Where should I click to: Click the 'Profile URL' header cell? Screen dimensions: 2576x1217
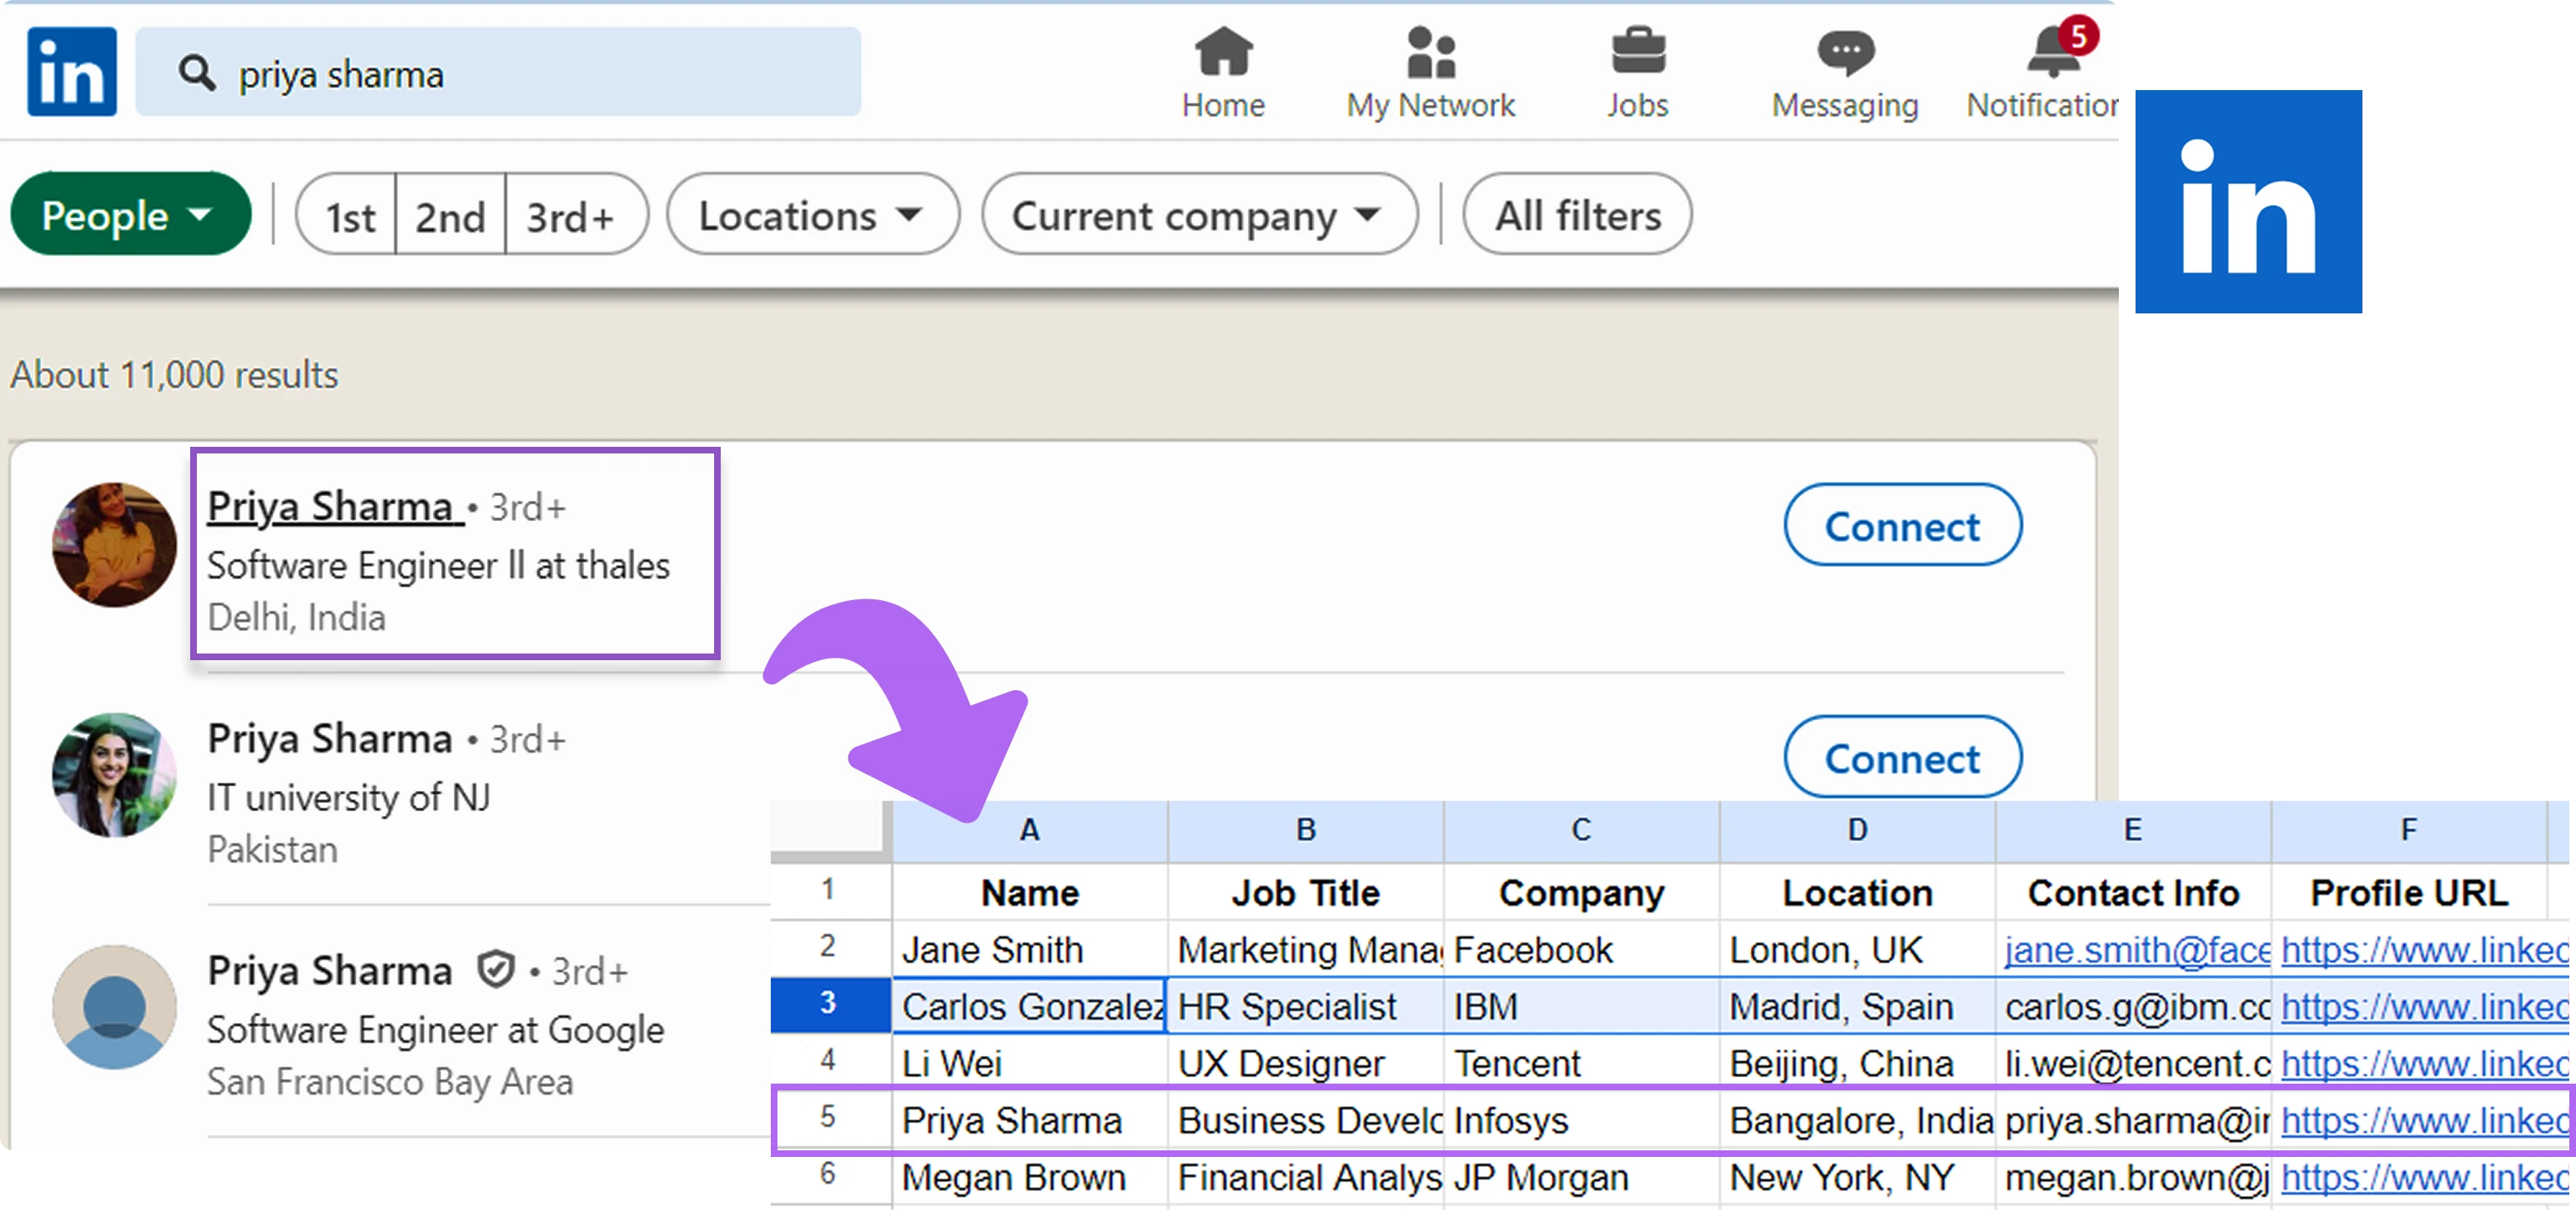2409,892
